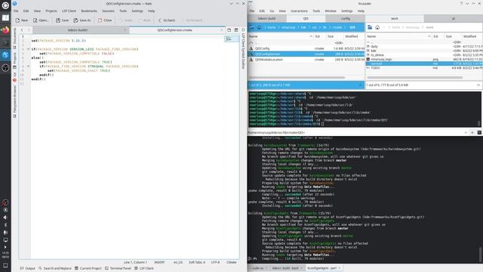Sort Krusader left panel by Size column
Screen dimensions: 483x272
point(331,36)
